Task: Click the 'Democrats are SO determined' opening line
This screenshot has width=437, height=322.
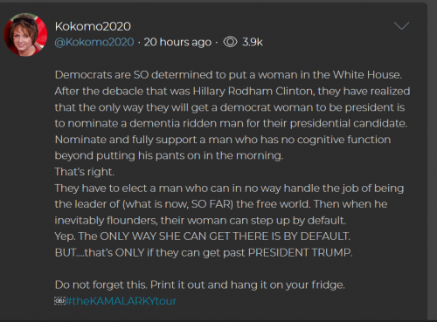Action: [x=228, y=75]
